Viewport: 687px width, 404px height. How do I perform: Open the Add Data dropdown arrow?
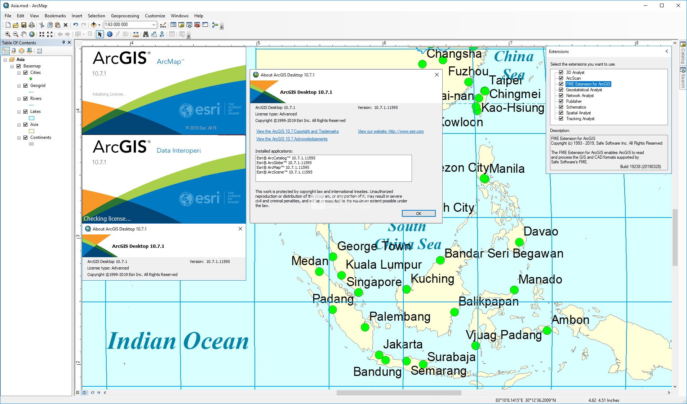click(99, 25)
